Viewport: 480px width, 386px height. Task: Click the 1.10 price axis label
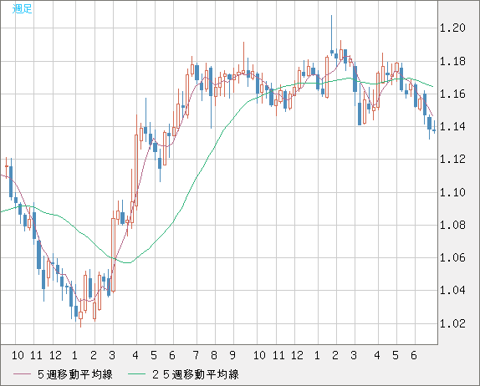[452, 193]
